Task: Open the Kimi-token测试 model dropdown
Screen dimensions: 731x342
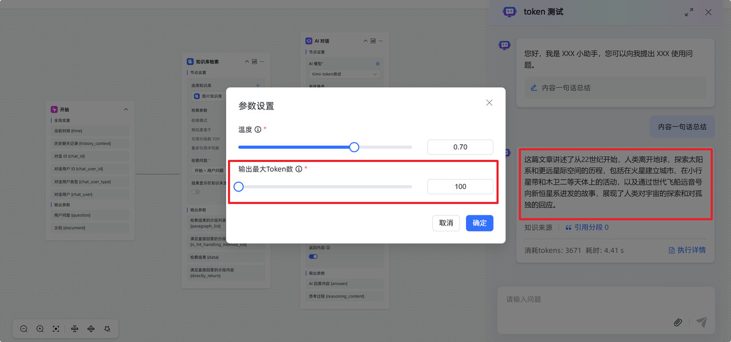Action: click(344, 74)
